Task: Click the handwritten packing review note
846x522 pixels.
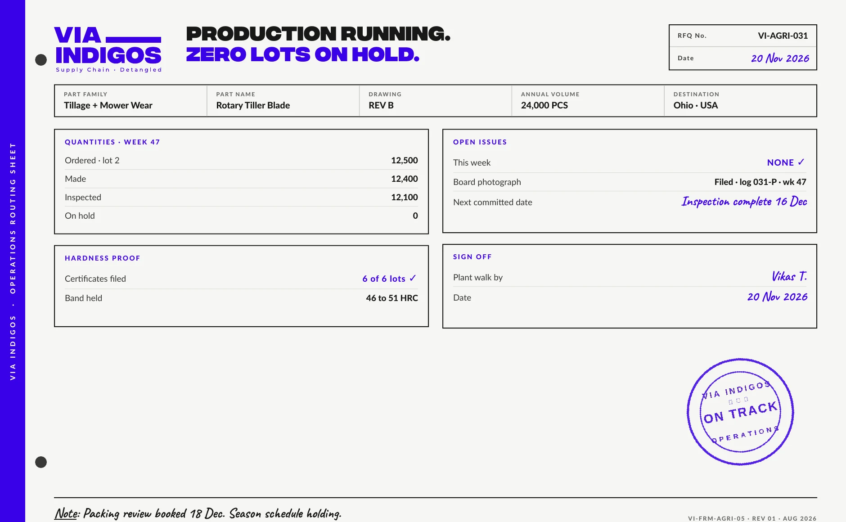Action: tap(198, 513)
